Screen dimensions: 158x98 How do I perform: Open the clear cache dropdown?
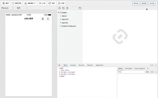tap(30, 3)
